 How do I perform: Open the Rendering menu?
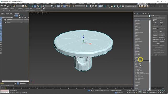(x=54, y=4)
